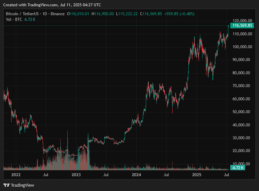The width and height of the screenshot is (259, 191).
Task: Click the 20,000.00 price axis label
Action: tap(241, 151)
